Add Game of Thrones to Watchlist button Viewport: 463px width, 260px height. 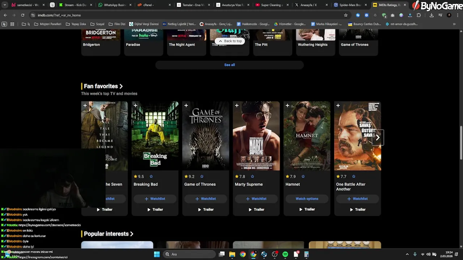point(205,199)
